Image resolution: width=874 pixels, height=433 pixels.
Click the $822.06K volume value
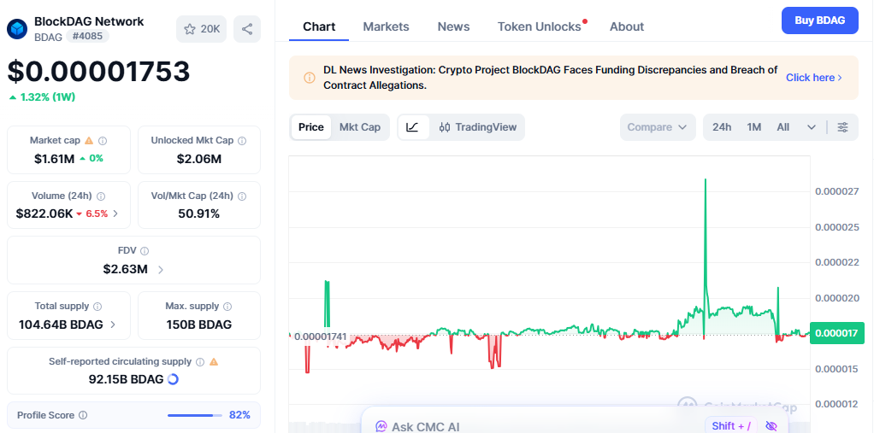coord(44,214)
